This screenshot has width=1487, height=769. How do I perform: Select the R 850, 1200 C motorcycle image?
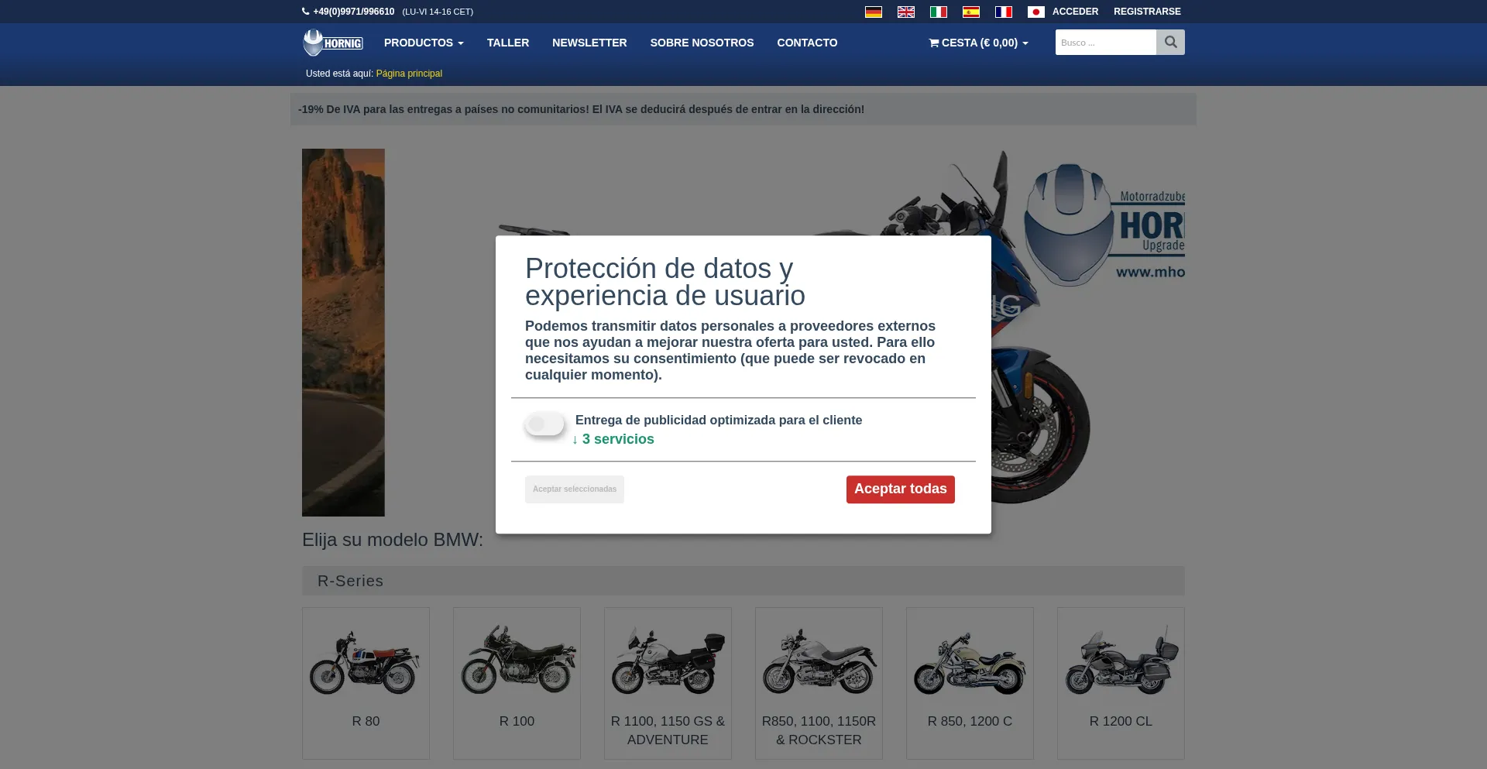click(x=970, y=661)
